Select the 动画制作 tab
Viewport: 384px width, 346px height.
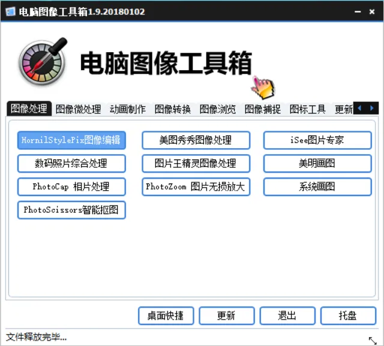click(128, 109)
